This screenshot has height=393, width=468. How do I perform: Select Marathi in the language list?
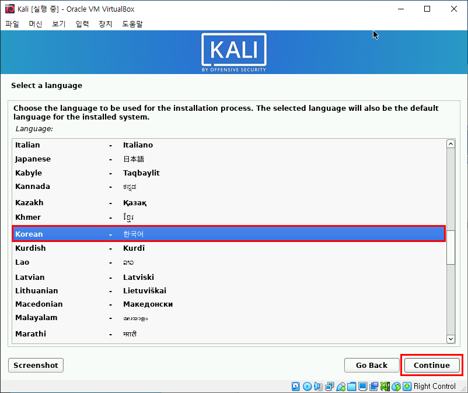(229, 334)
